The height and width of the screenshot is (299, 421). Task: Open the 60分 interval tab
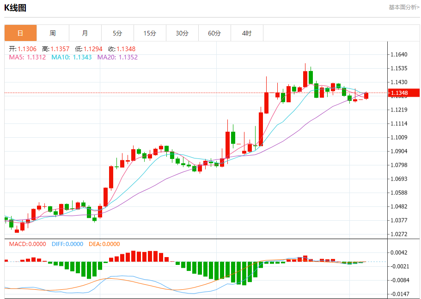pyautogui.click(x=214, y=33)
